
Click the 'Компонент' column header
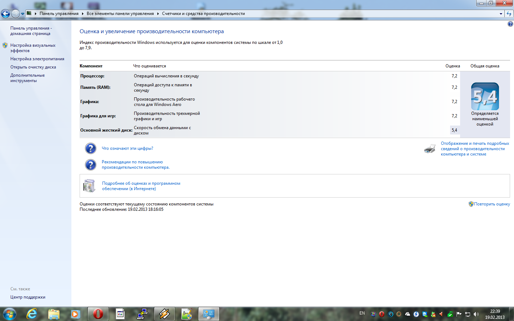point(91,66)
